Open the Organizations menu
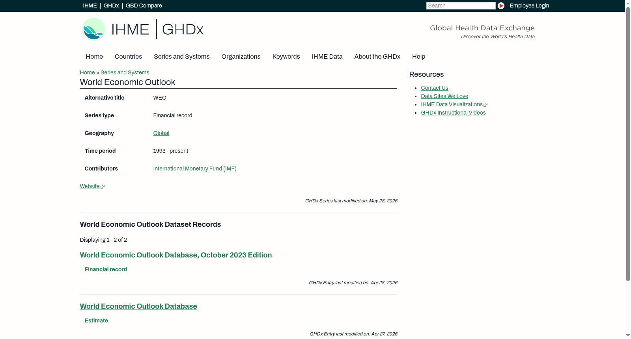 coord(241,57)
